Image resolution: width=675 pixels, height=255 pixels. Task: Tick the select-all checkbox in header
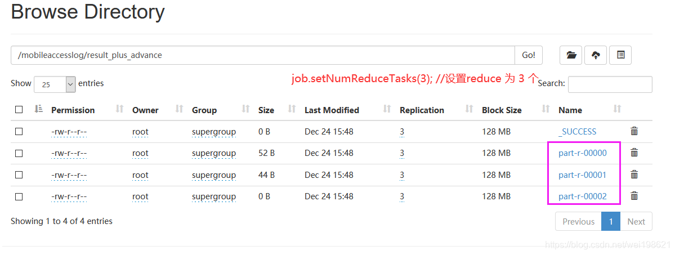point(19,110)
